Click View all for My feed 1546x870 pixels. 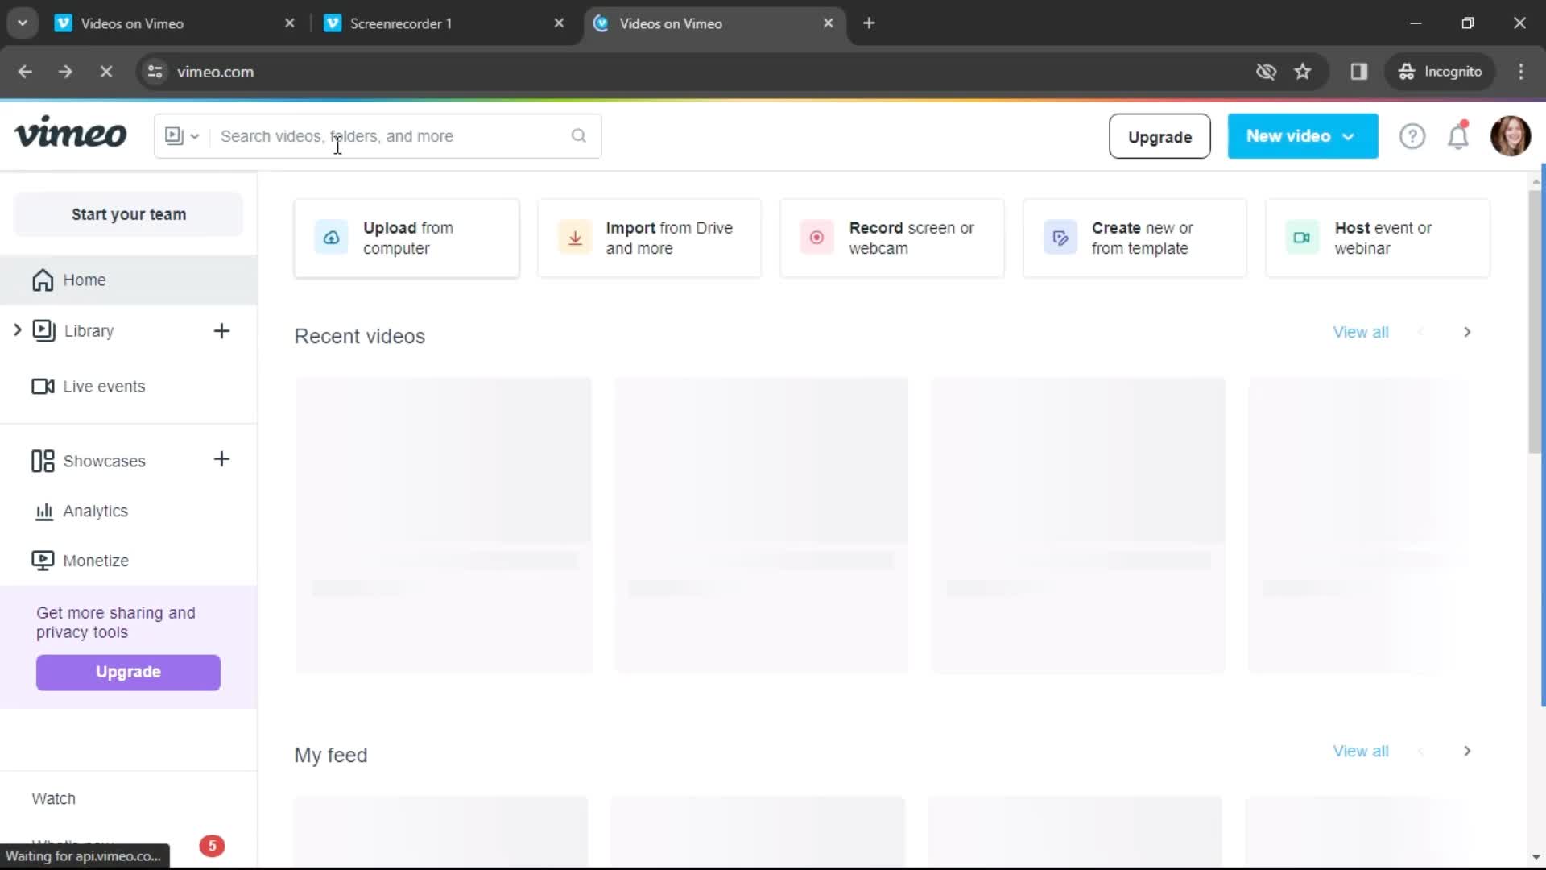pos(1361,751)
